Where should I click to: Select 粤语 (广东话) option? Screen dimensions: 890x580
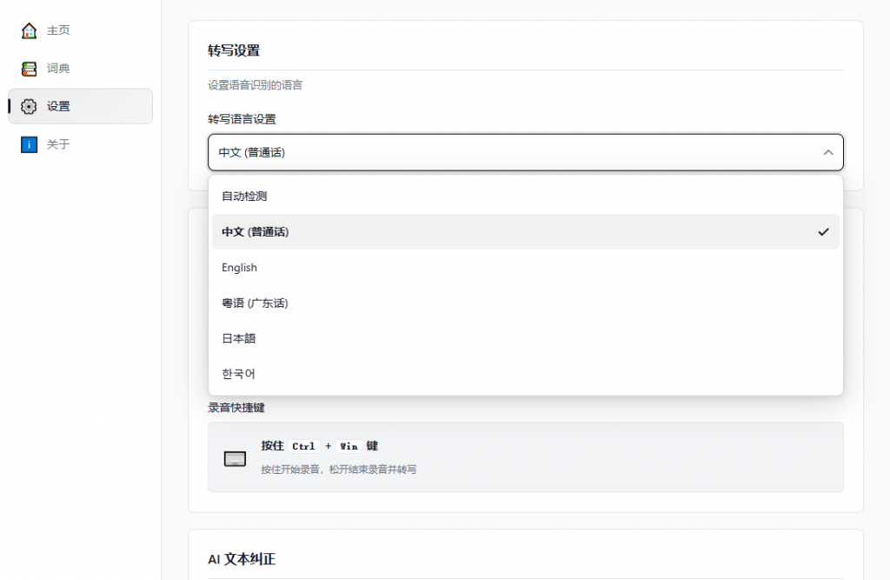tap(255, 303)
